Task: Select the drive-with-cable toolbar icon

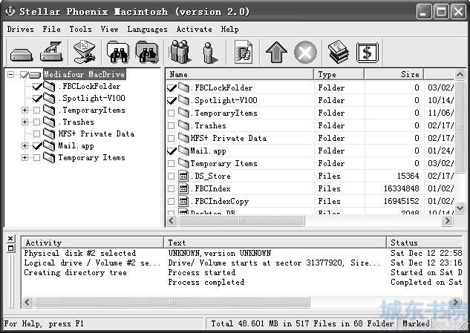Action: click(51, 52)
